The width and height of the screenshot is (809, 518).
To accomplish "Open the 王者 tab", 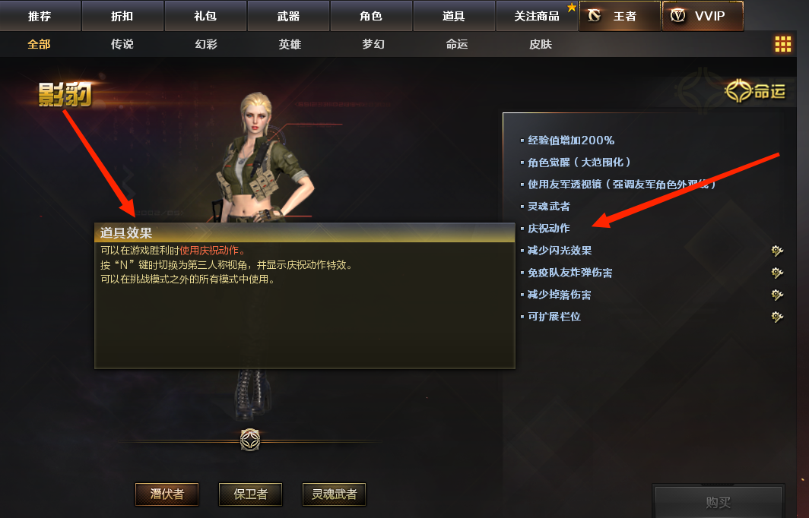I will pos(620,16).
